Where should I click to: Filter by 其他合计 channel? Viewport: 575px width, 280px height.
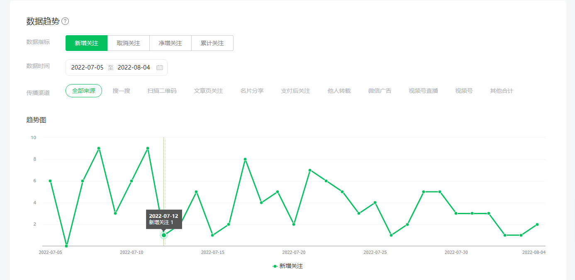[501, 91]
